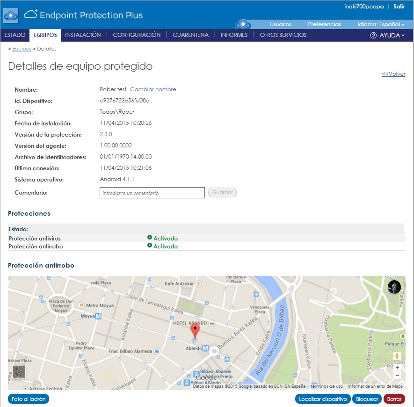Click the Bilbao-Abando train station icon
The height and width of the screenshot is (407, 414).
pos(196,374)
